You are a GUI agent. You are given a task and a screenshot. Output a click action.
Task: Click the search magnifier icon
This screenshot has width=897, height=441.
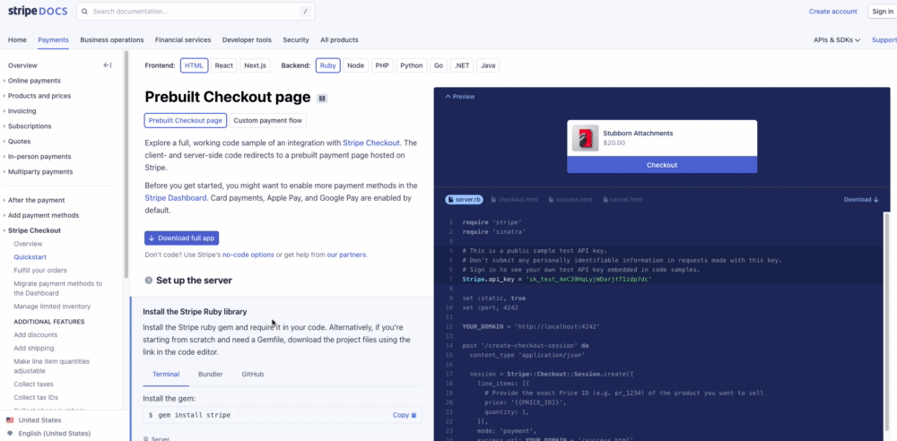click(x=85, y=12)
